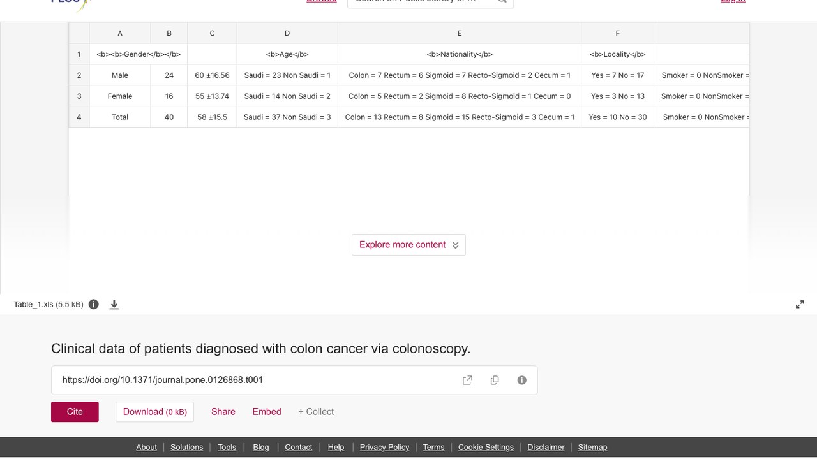Image resolution: width=817 pixels, height=459 pixels.
Task: Open Privacy Policy in the footer
Action: point(384,448)
